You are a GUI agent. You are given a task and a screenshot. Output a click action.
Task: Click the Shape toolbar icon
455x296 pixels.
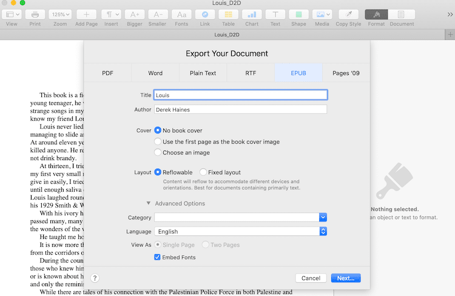[x=298, y=15]
